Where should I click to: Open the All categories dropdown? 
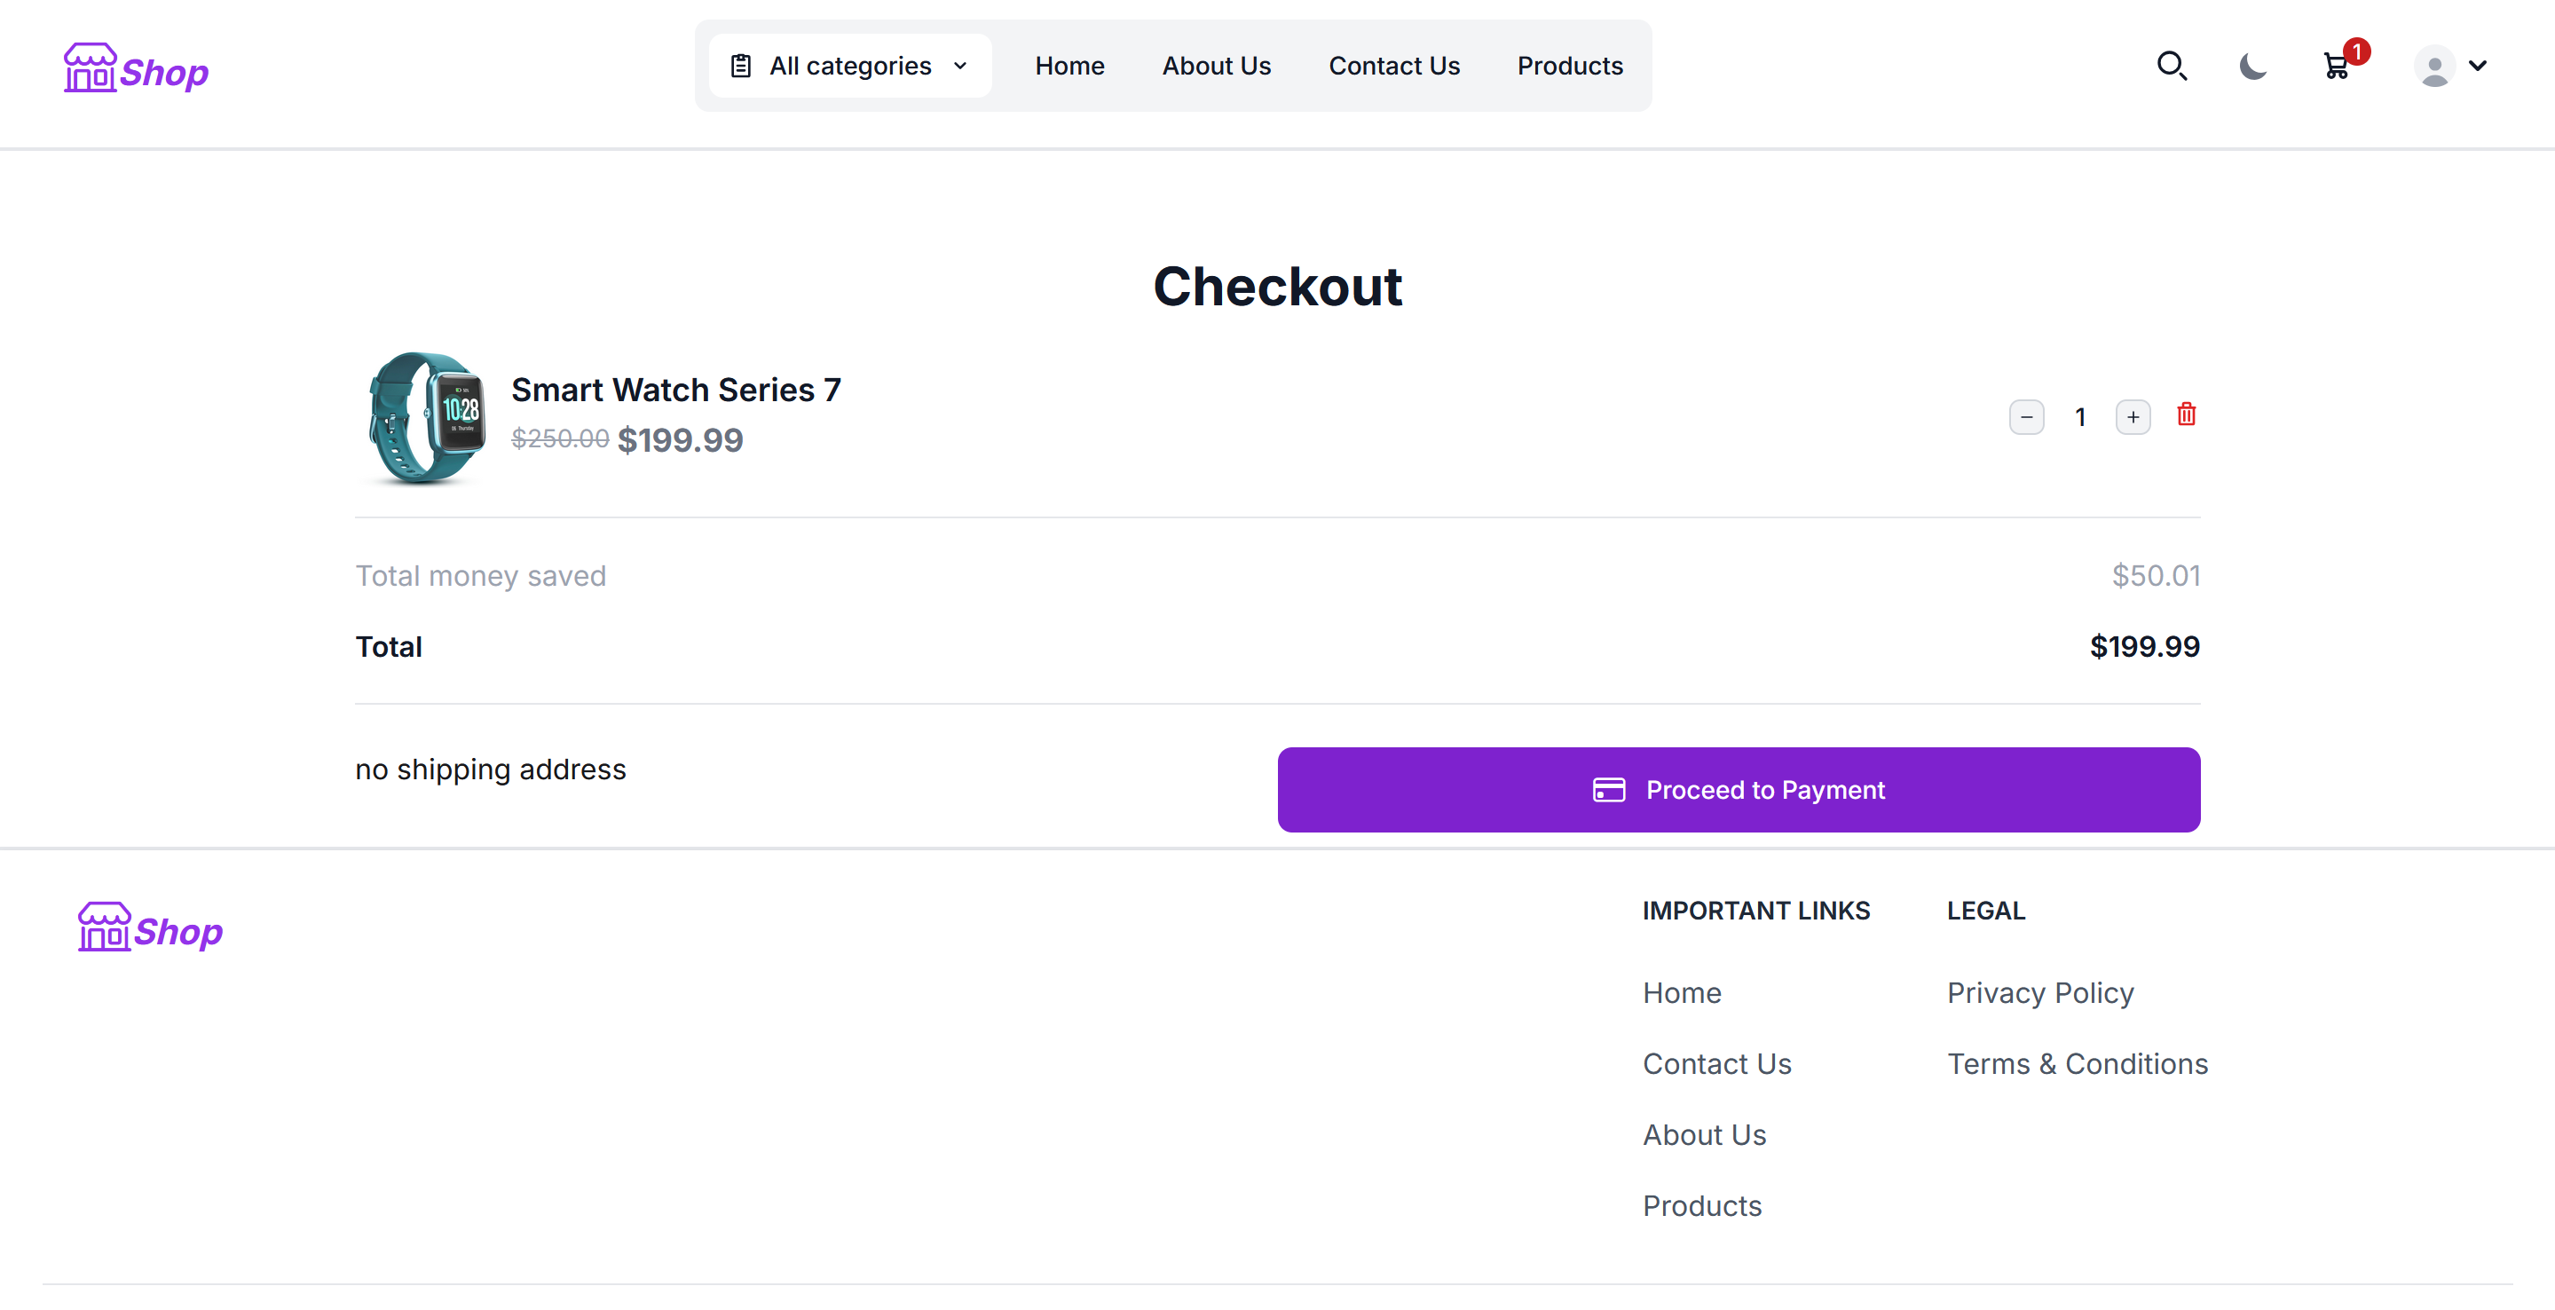point(850,66)
